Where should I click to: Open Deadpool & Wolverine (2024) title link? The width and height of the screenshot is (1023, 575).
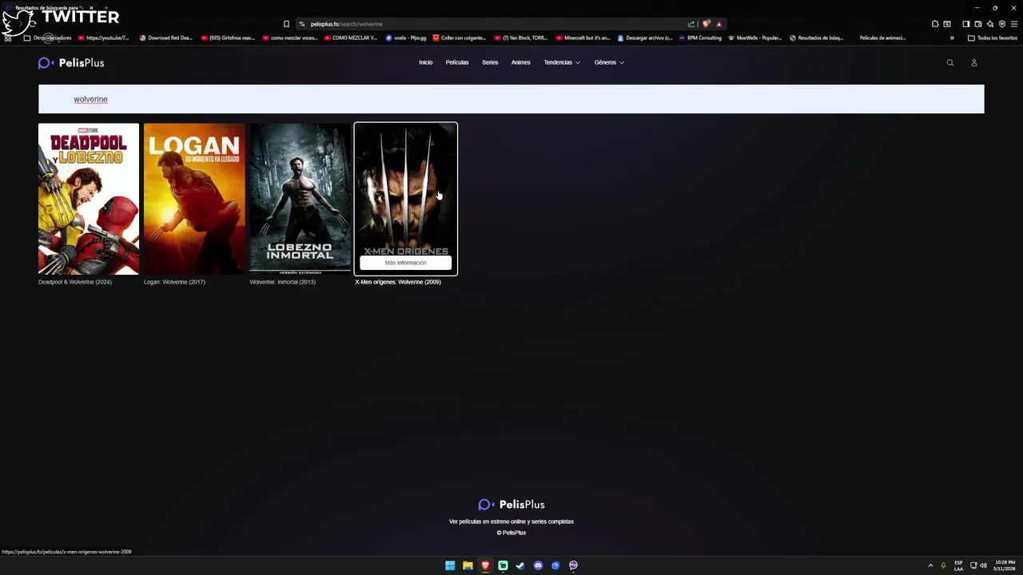(75, 282)
